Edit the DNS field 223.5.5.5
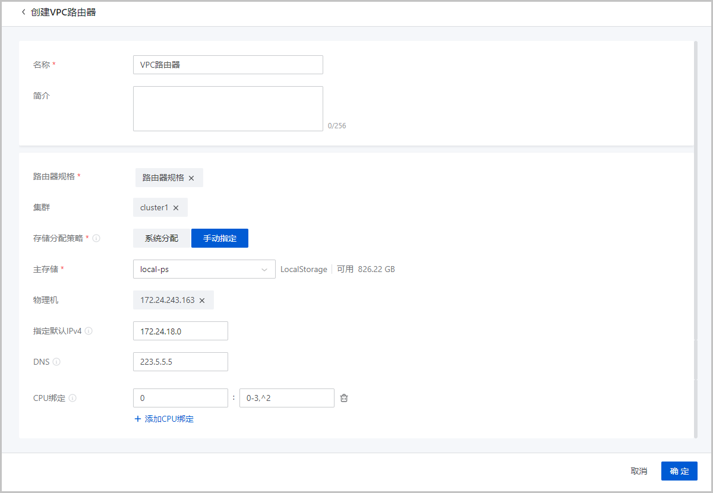This screenshot has height=493, width=713. 181,362
